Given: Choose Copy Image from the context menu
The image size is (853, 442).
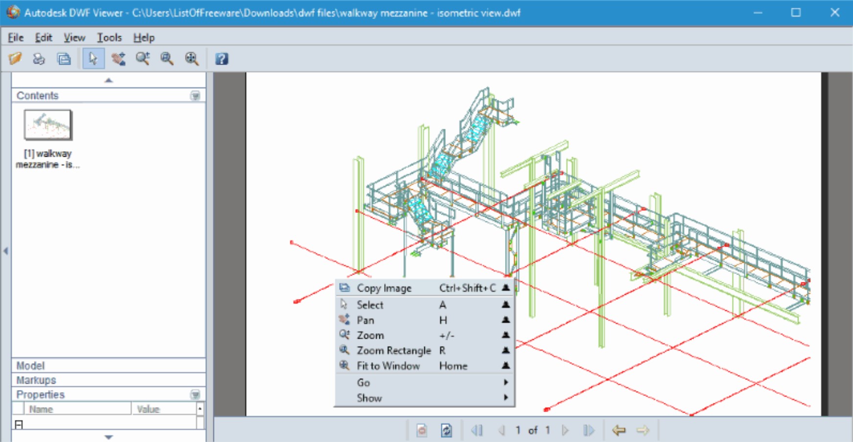Looking at the screenshot, I should coord(424,288).
